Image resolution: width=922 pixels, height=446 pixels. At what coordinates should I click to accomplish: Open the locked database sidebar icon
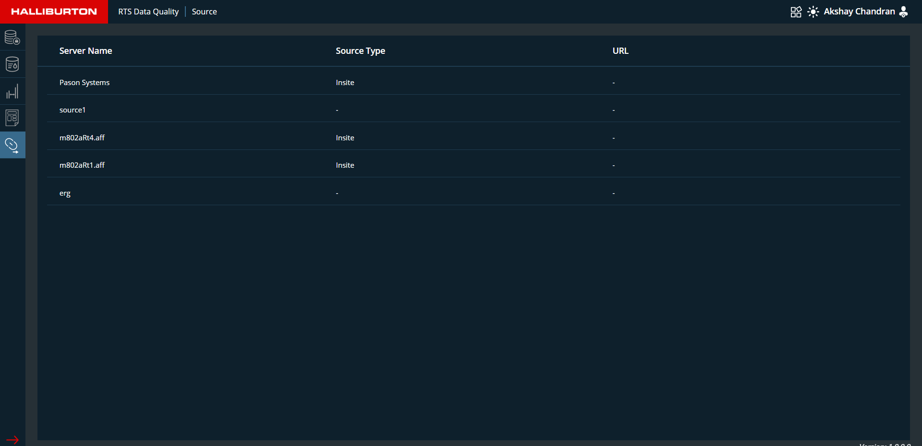12,37
